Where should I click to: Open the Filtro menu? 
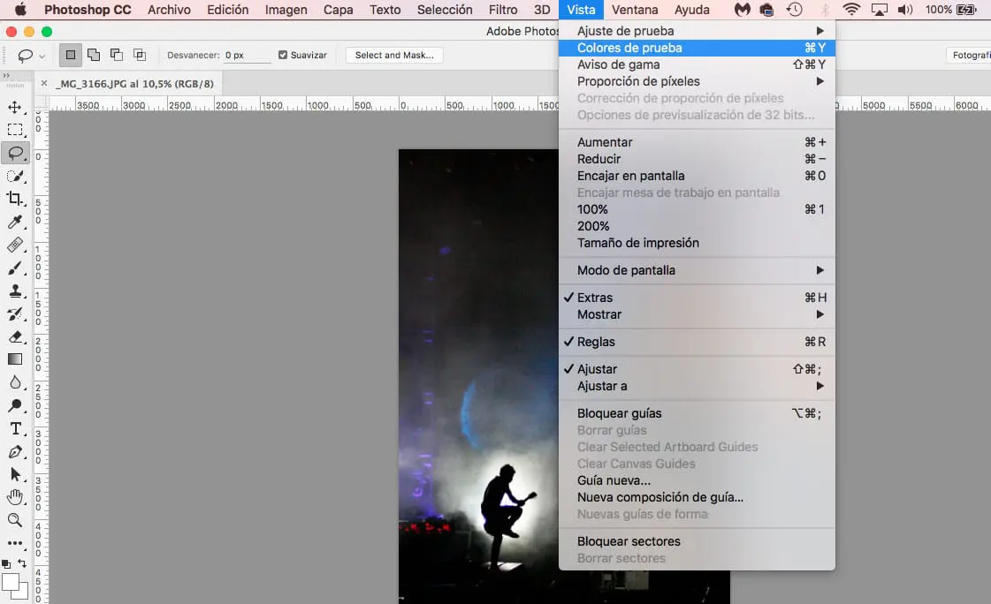pyautogui.click(x=502, y=10)
